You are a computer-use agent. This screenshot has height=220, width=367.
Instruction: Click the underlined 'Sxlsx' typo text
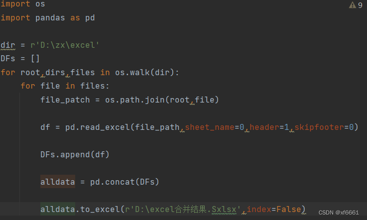point(224,209)
